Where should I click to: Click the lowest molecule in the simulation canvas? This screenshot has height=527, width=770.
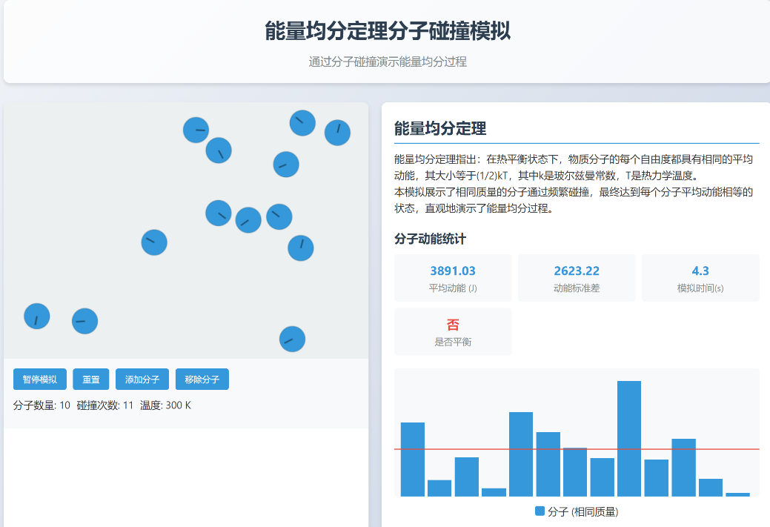point(292,339)
